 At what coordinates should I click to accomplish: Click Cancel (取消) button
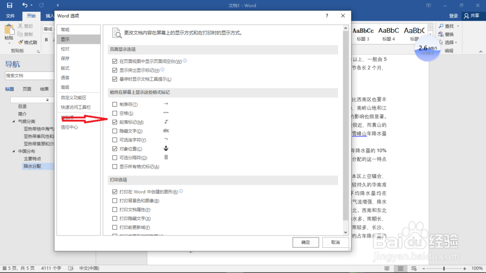coord(335,242)
